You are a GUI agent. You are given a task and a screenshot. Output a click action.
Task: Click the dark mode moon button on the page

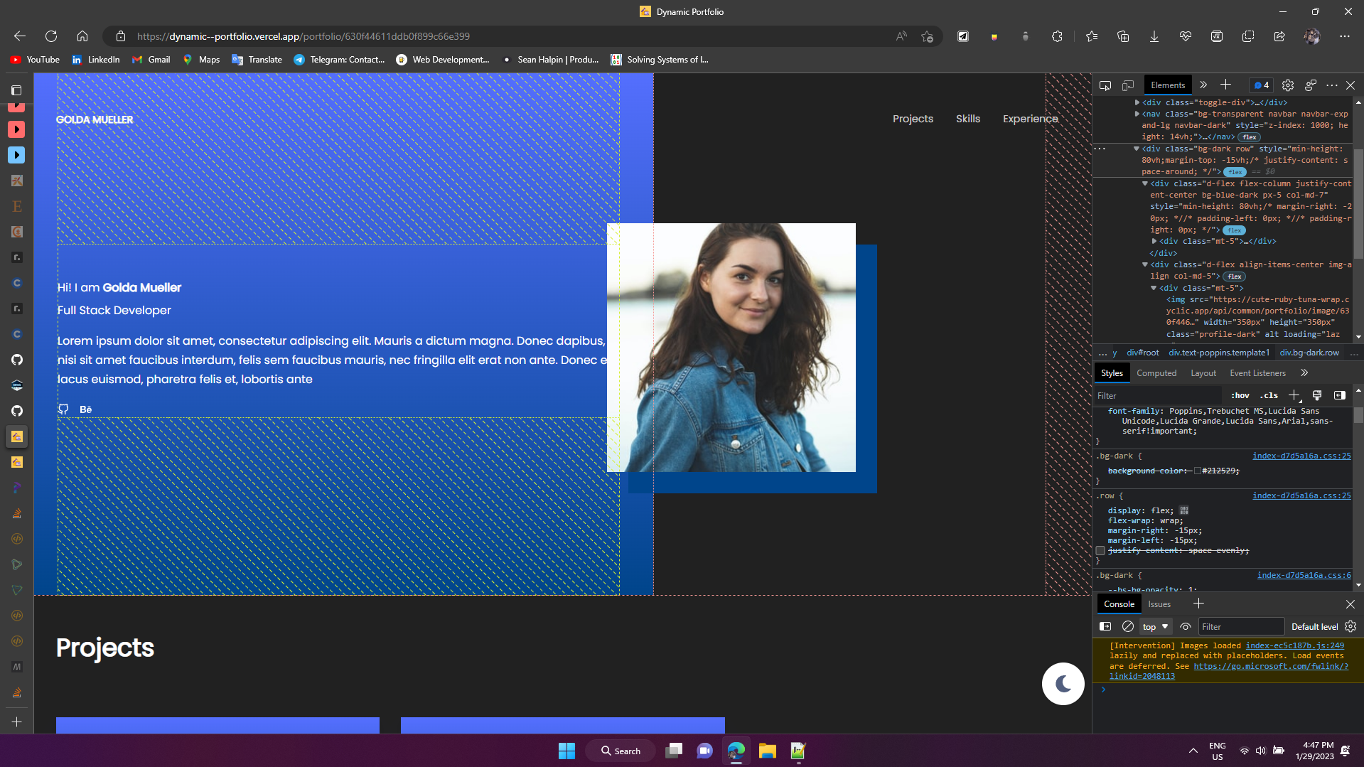pos(1063,683)
